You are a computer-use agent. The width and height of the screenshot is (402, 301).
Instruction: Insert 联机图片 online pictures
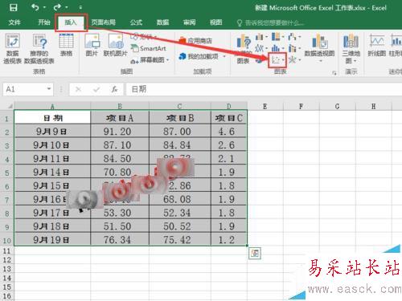click(x=116, y=45)
